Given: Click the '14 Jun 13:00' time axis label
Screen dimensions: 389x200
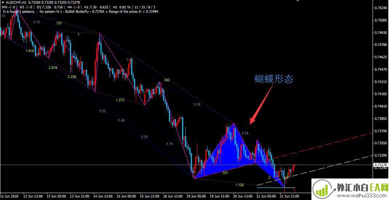Looking at the screenshot, I should [x=103, y=196].
